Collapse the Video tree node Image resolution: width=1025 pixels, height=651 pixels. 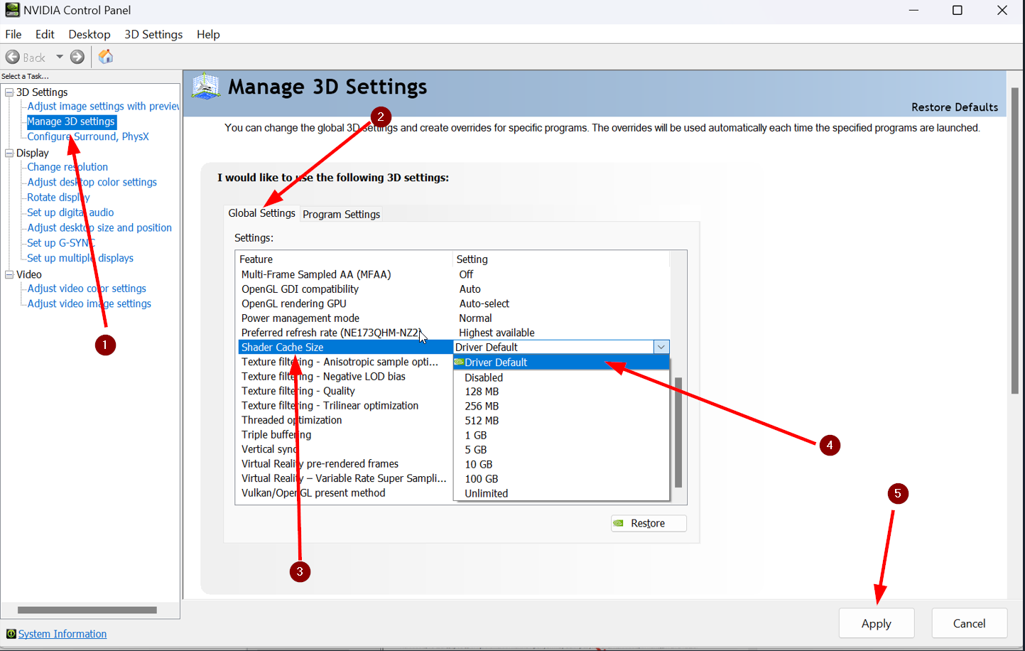pyautogui.click(x=9, y=274)
